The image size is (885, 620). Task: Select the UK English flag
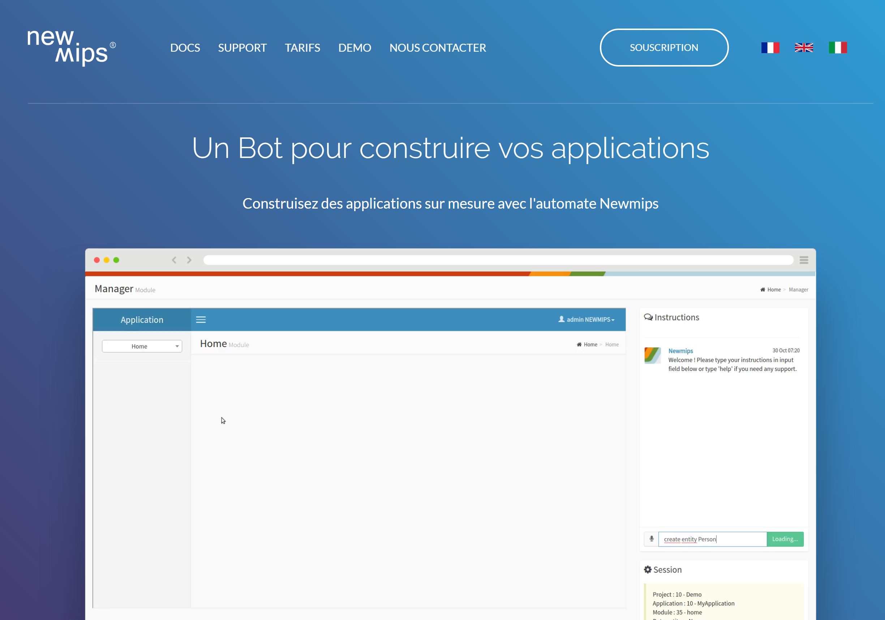tap(804, 47)
